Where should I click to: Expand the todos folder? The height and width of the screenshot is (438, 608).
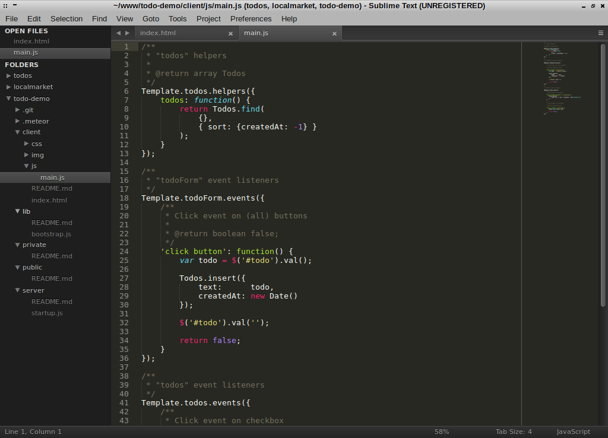pyautogui.click(x=8, y=75)
